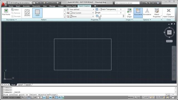Open the annotation scale 1:1 dropdown
This screenshot has width=178, height=100.
pos(145,97)
